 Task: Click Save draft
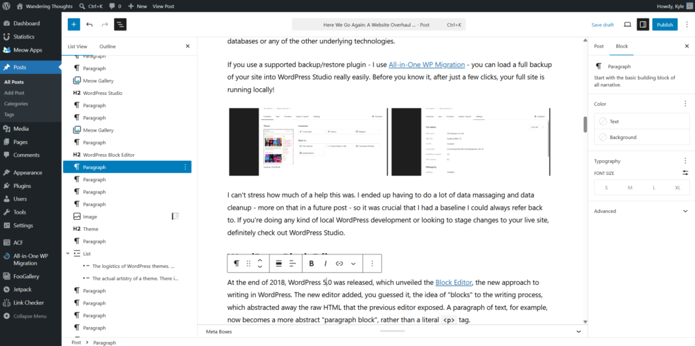[x=603, y=25]
